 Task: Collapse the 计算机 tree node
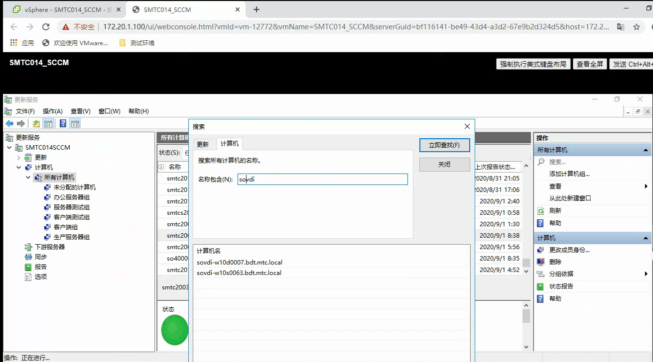(19, 167)
